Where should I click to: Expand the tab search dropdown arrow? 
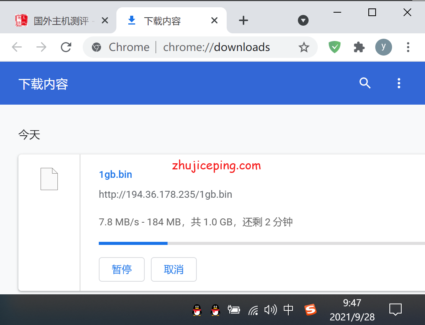pyautogui.click(x=303, y=21)
